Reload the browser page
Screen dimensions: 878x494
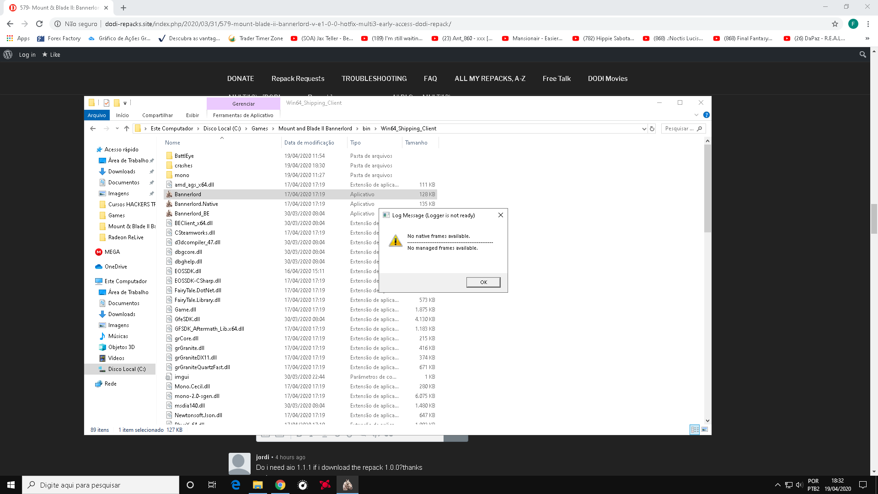point(39,24)
